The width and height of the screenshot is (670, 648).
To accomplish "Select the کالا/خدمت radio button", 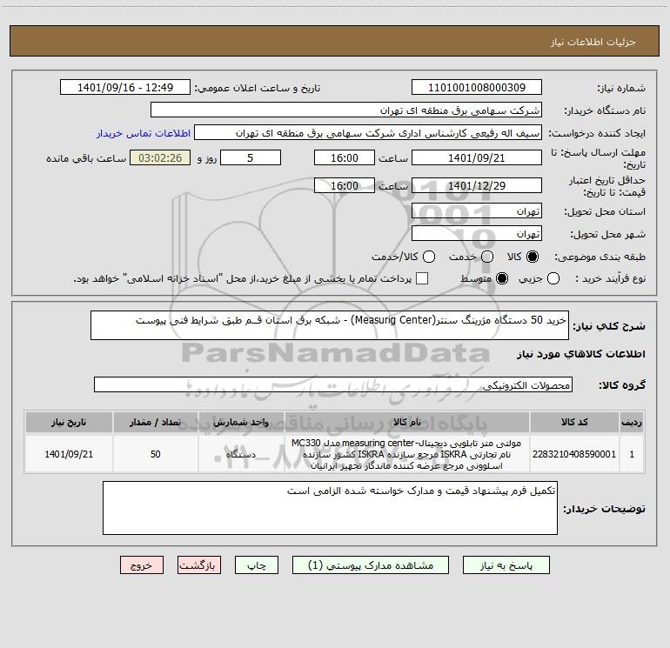I will click(x=429, y=257).
